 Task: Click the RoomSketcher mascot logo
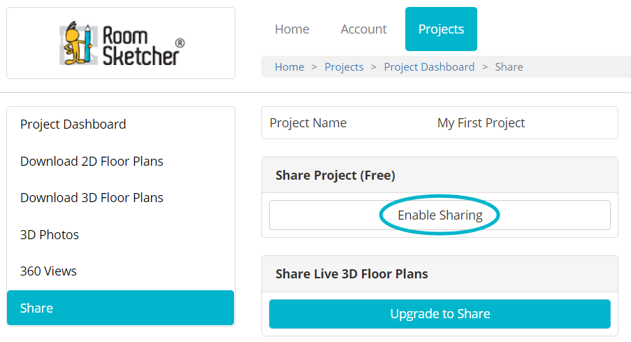click(122, 43)
